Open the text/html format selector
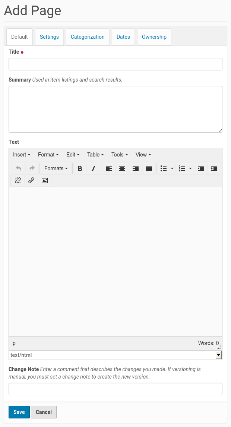 pyautogui.click(x=115, y=355)
